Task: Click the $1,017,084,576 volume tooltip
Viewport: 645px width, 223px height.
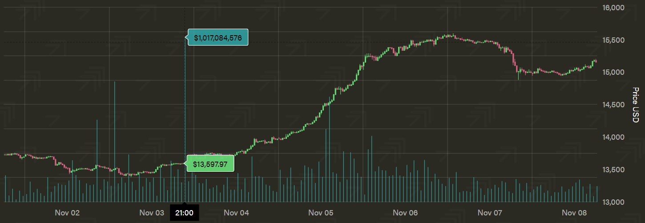Action: [218, 38]
